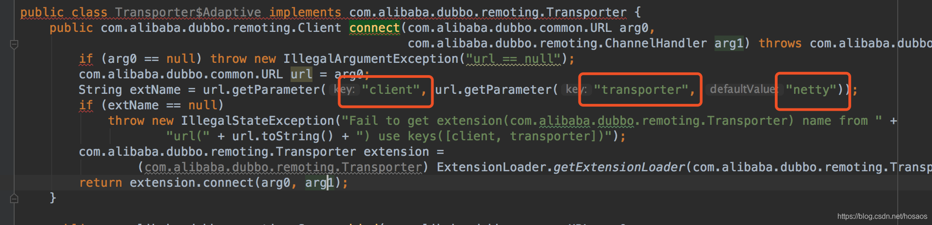Click the Transporter$Adaptive class name
This screenshot has width=932, height=225.
click(x=188, y=12)
